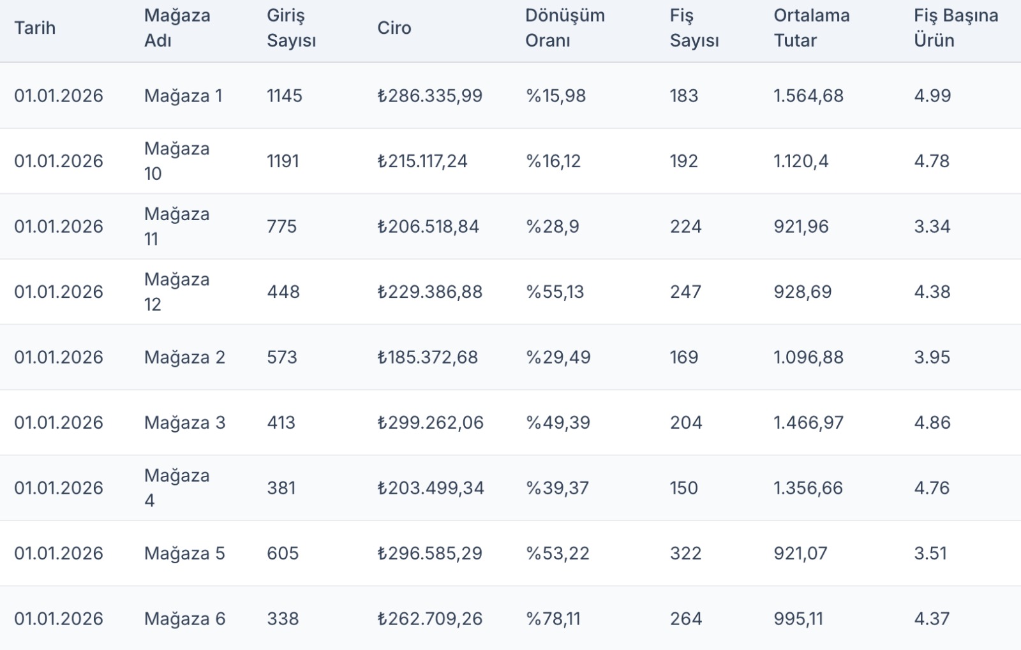
Task: Click the Dönüşüm Oranı column header
Action: tap(565, 28)
